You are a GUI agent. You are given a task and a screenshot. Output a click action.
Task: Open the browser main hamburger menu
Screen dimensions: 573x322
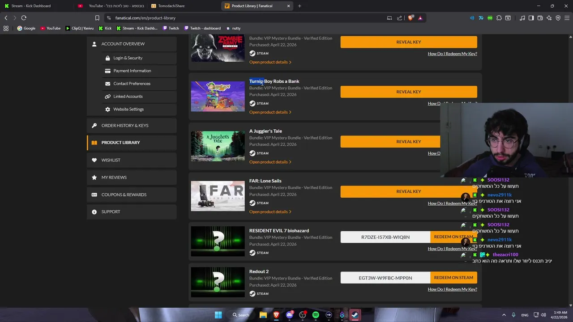tap(567, 18)
